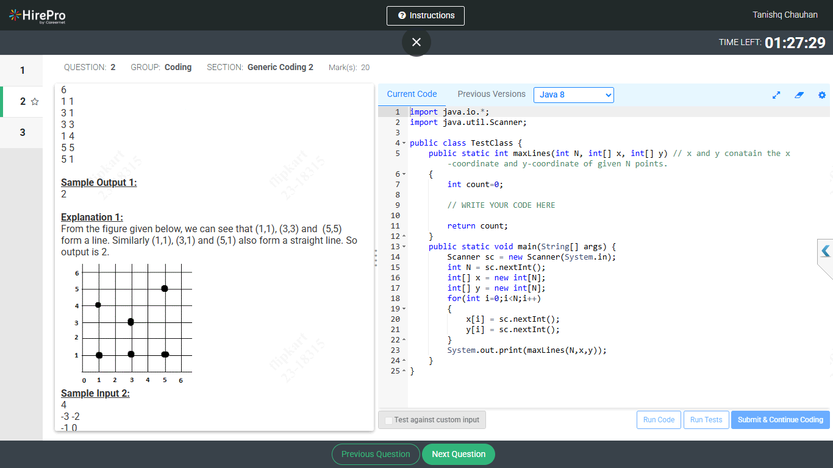
Task: Click 'x[i] = sc.nextInt();' line
Action: point(513,319)
